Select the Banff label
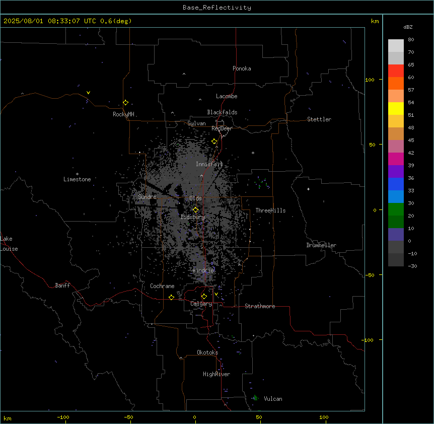 [x=62, y=286]
